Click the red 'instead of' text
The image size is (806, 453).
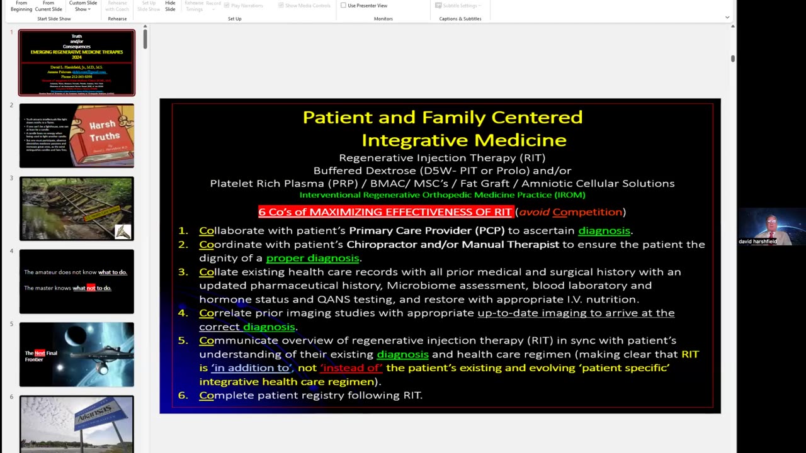point(351,368)
